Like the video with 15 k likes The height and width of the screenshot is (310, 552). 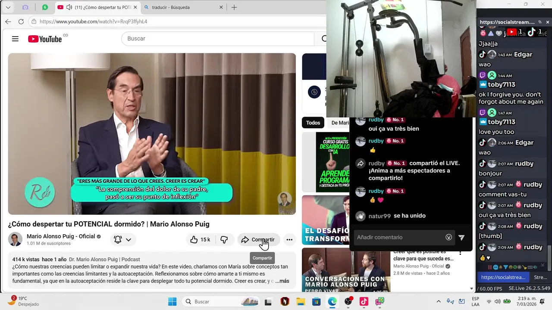point(201,239)
